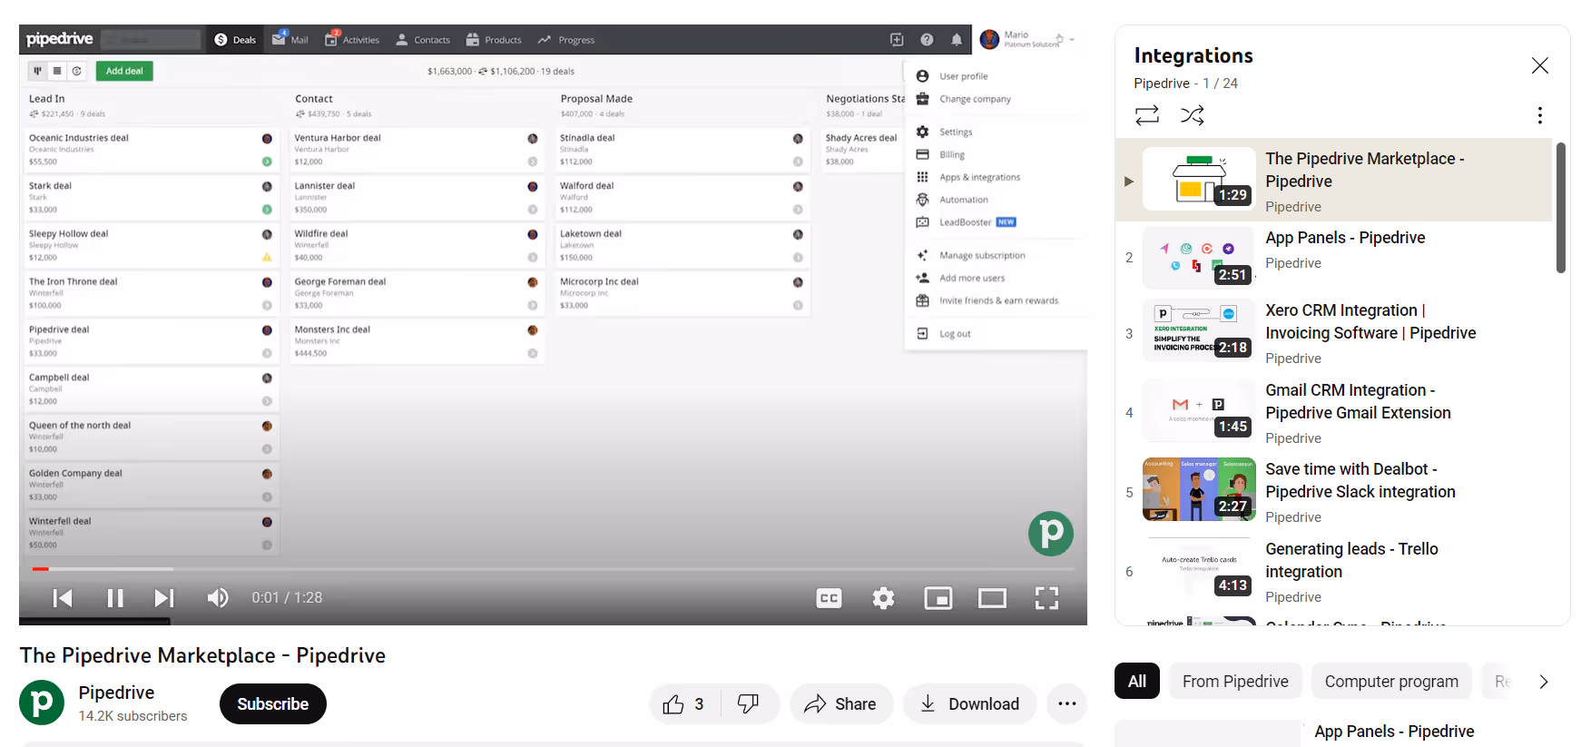Open Progress tab in Pipedrive video
1591x747 pixels.
(x=566, y=40)
